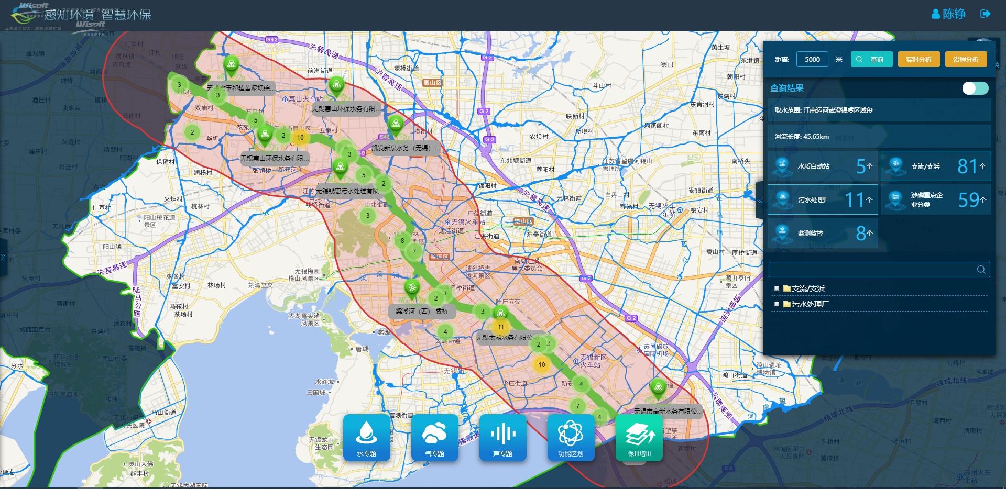Toggle the 污水处理厂 11 category tile

(x=822, y=199)
